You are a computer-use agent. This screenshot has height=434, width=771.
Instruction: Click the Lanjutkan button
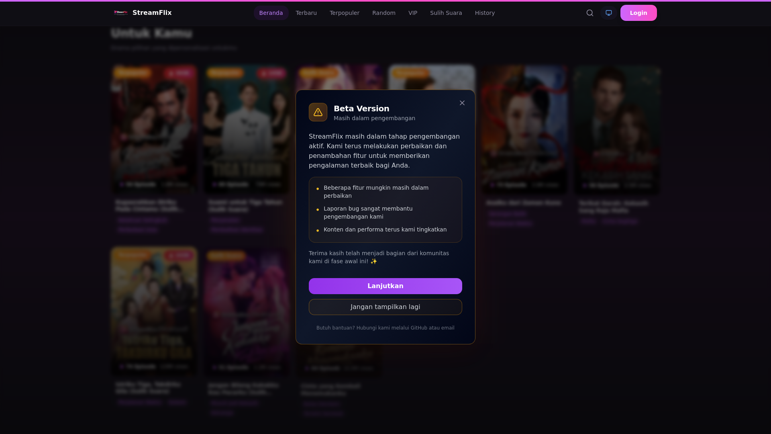[x=385, y=286]
